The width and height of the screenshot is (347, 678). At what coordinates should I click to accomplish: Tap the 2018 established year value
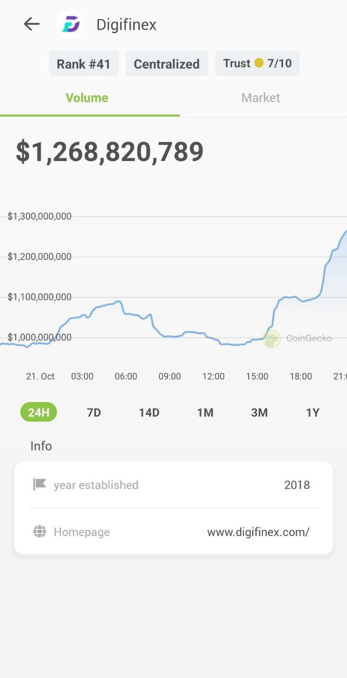click(297, 485)
